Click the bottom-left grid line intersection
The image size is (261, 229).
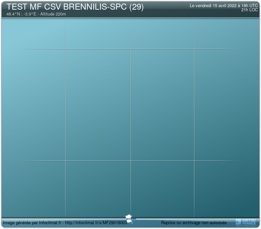pyautogui.click(x=65, y=161)
